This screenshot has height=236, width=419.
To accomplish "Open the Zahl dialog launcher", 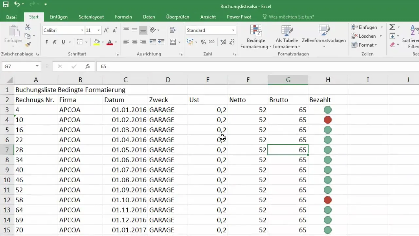I will pyautogui.click(x=235, y=54).
